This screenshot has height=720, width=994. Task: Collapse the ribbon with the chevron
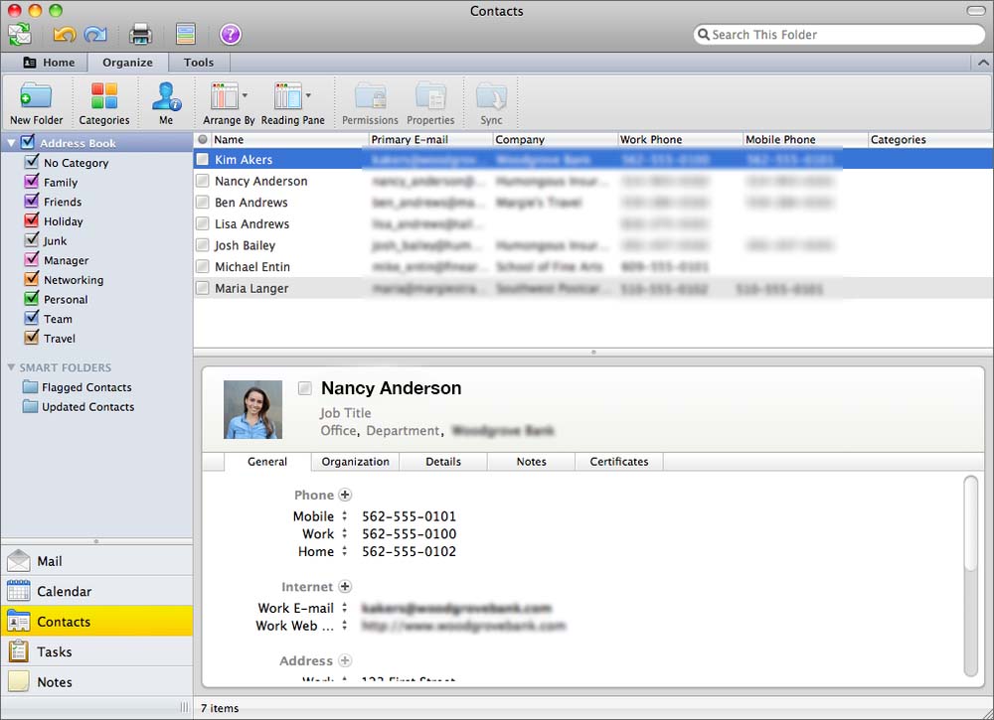pyautogui.click(x=983, y=62)
